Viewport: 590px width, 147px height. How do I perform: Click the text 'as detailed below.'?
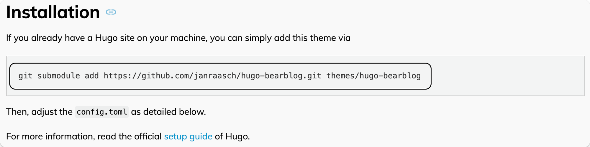click(168, 112)
